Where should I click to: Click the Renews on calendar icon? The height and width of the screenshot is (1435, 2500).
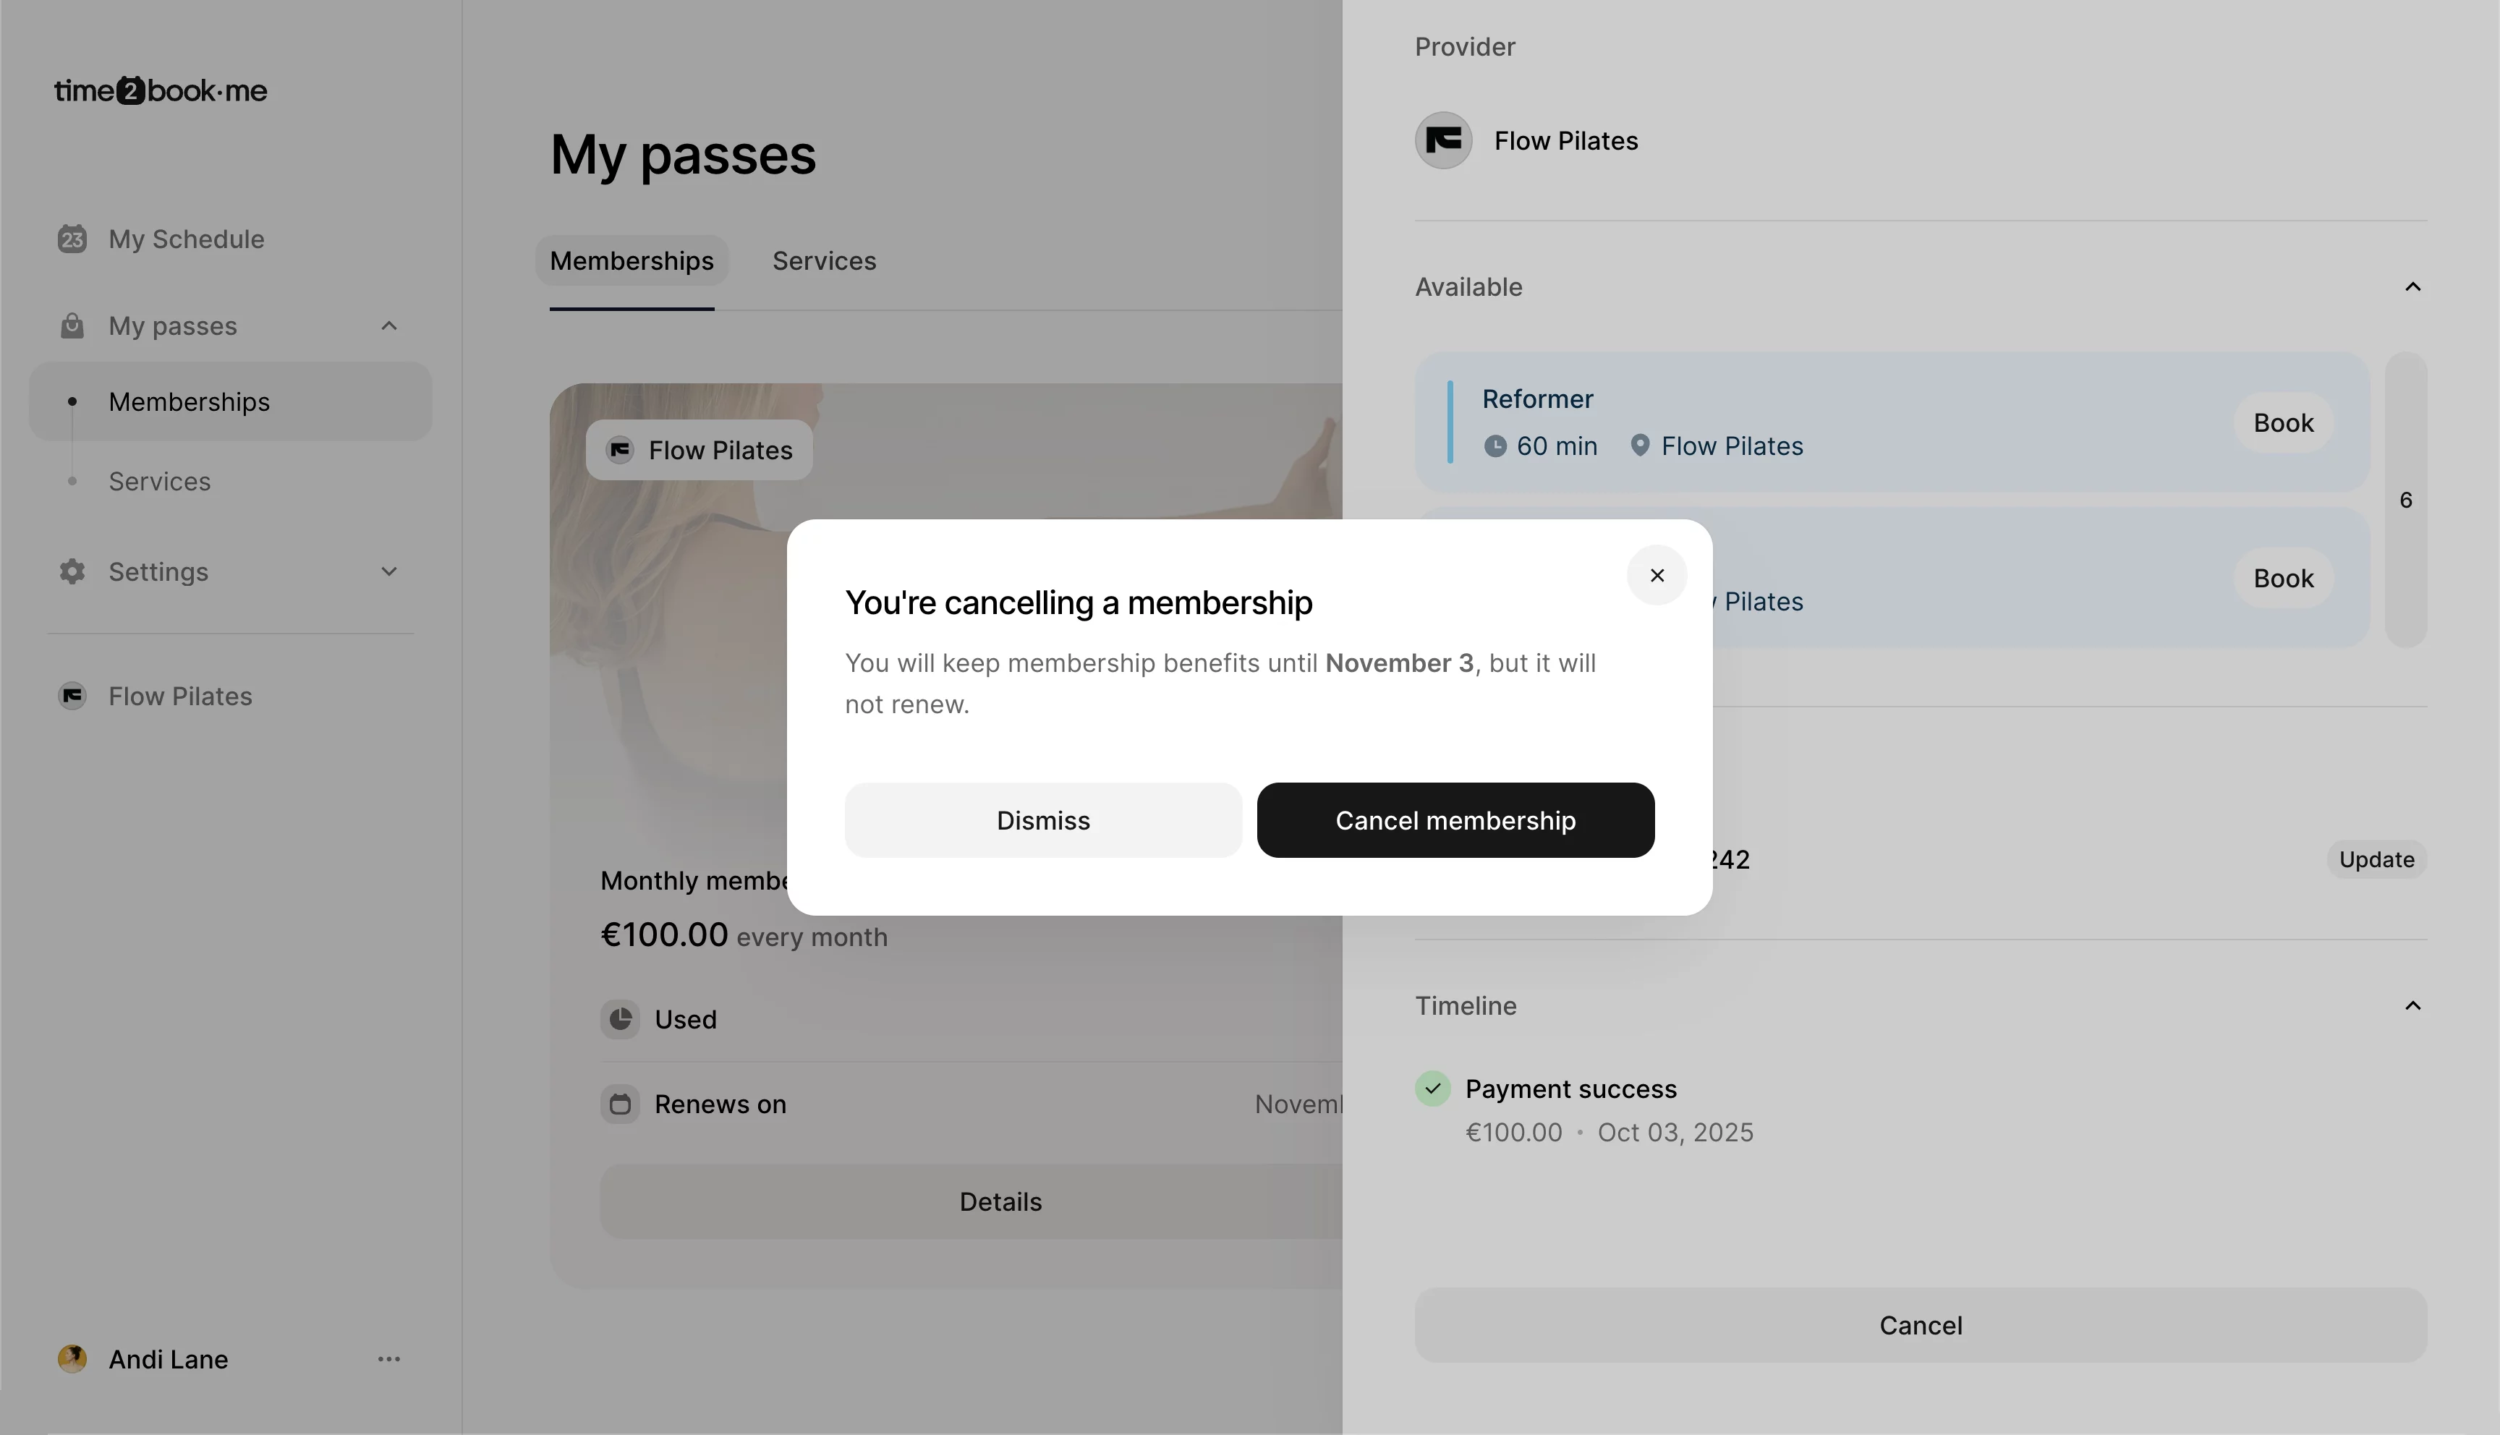point(620,1104)
